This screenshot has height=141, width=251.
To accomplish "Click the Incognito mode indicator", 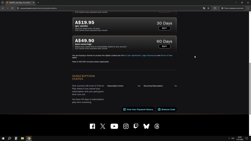I will click(x=232, y=8).
